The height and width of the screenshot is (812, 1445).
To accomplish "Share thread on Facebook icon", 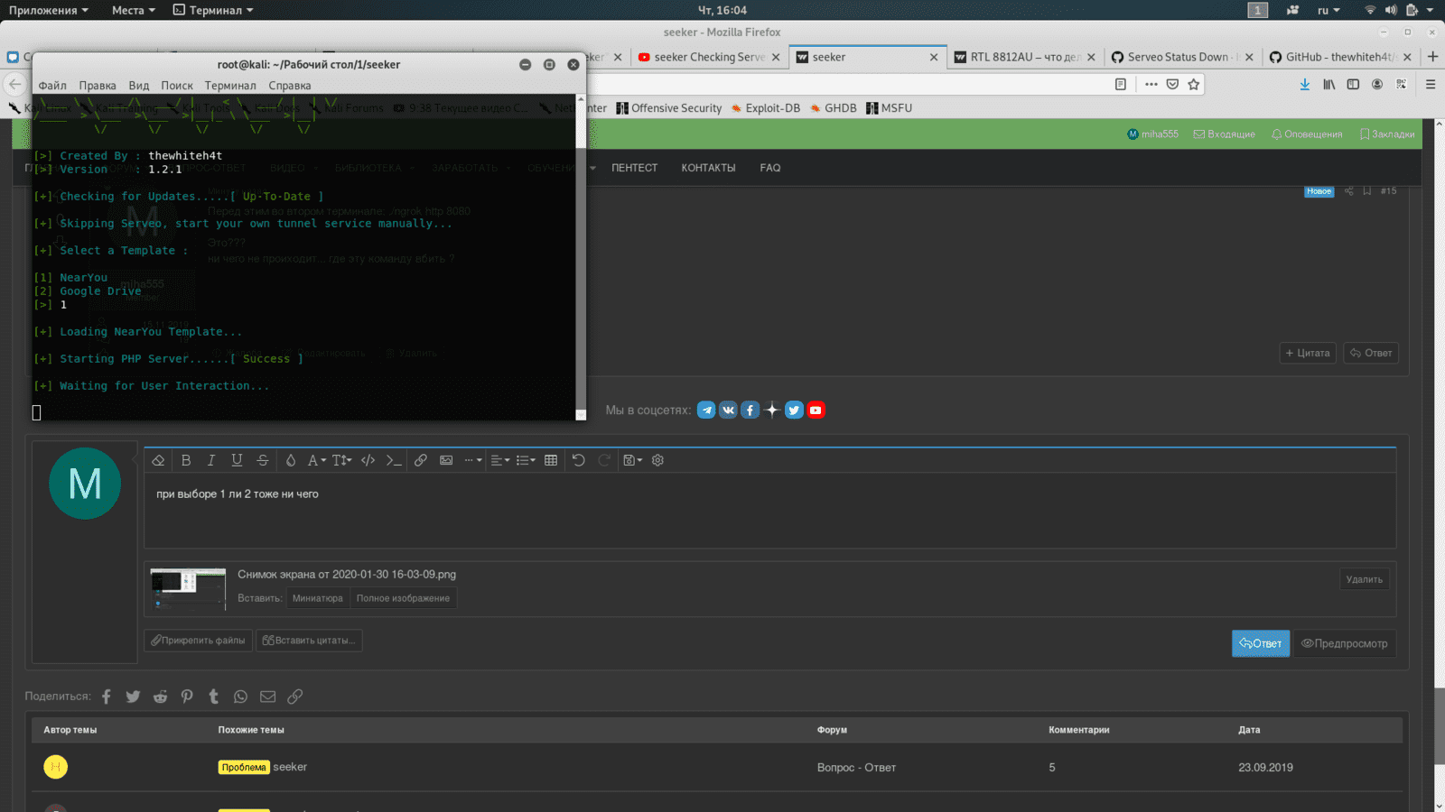I will click(x=107, y=697).
